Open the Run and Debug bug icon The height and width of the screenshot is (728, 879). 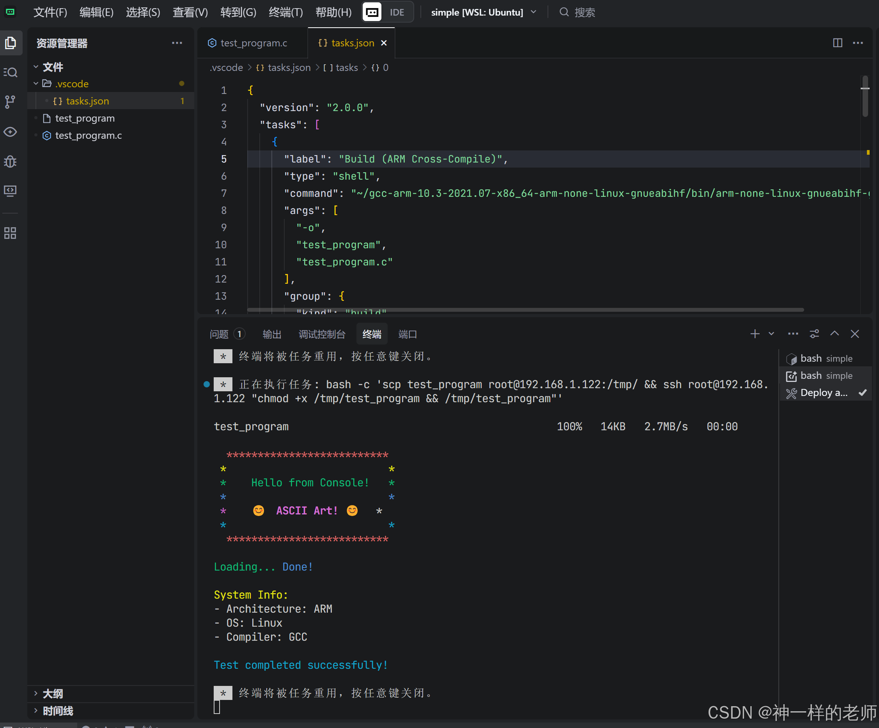[11, 161]
